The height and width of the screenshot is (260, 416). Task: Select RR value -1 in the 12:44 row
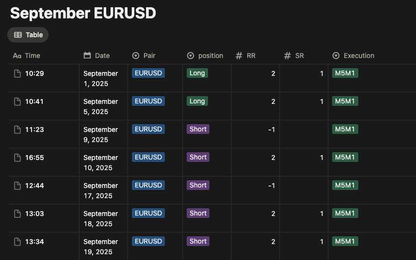(x=272, y=186)
